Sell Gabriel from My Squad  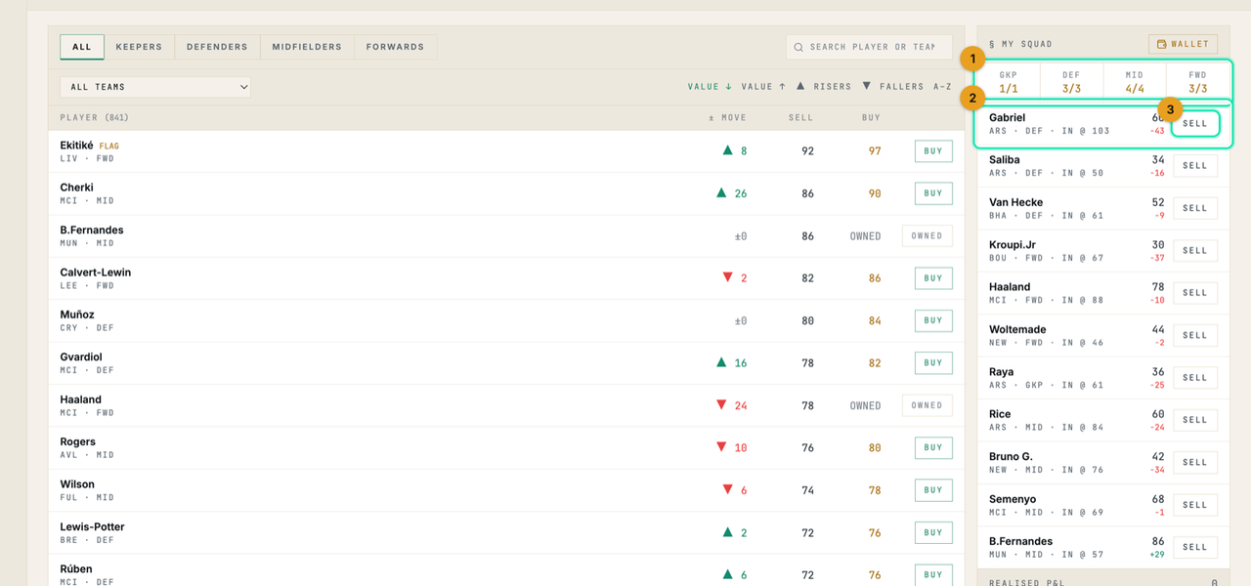pyautogui.click(x=1195, y=124)
